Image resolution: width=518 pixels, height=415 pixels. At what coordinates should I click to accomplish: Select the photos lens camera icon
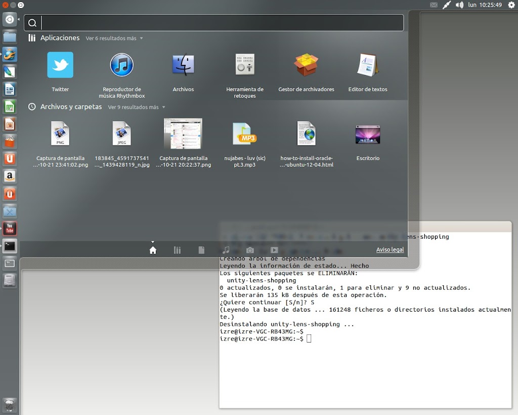[250, 250]
